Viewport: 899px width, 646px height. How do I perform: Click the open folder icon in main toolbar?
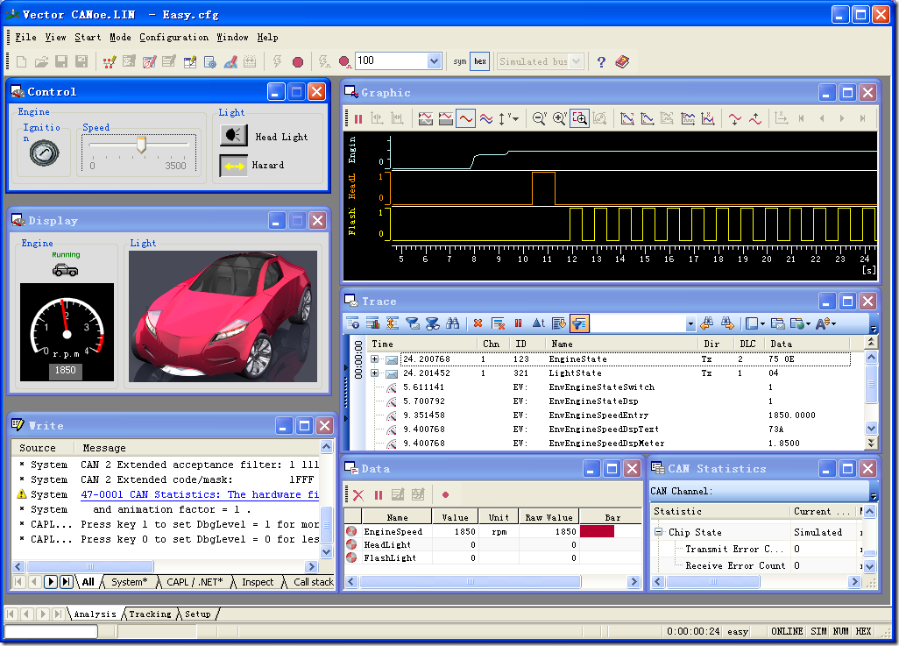click(41, 61)
